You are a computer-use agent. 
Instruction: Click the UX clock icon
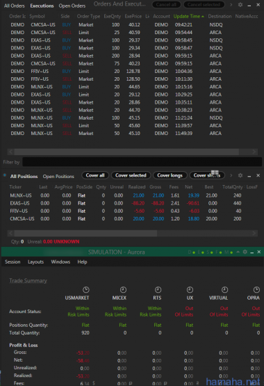click(x=190, y=289)
